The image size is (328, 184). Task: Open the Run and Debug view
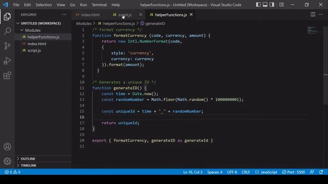click(7, 61)
